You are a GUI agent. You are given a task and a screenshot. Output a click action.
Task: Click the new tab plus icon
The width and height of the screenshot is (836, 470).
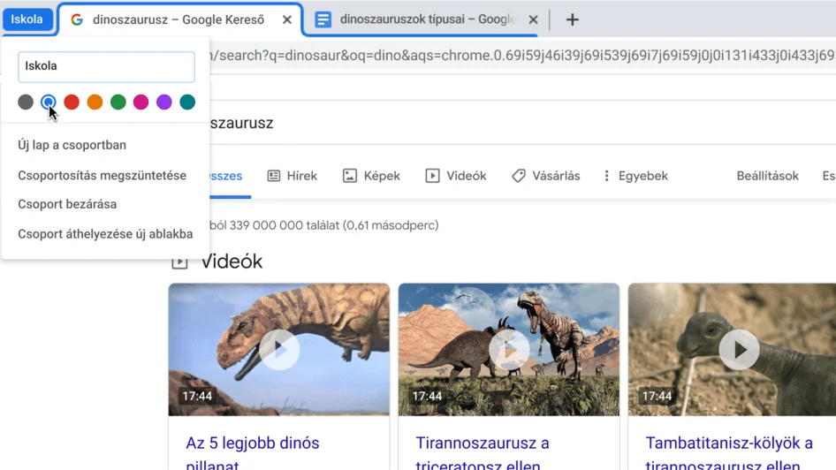click(573, 19)
